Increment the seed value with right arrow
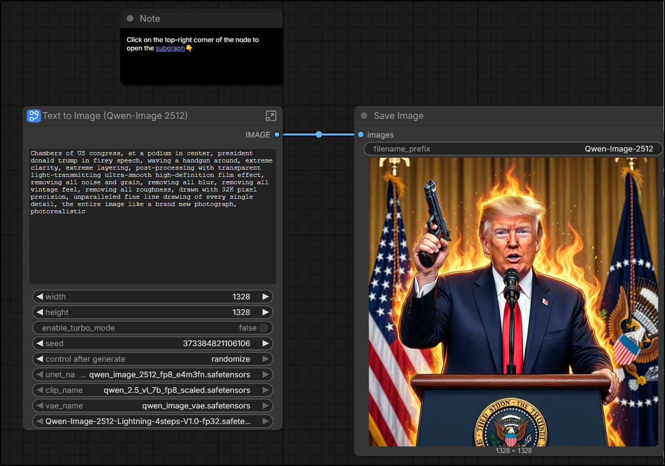This screenshot has width=665, height=466. [x=266, y=344]
